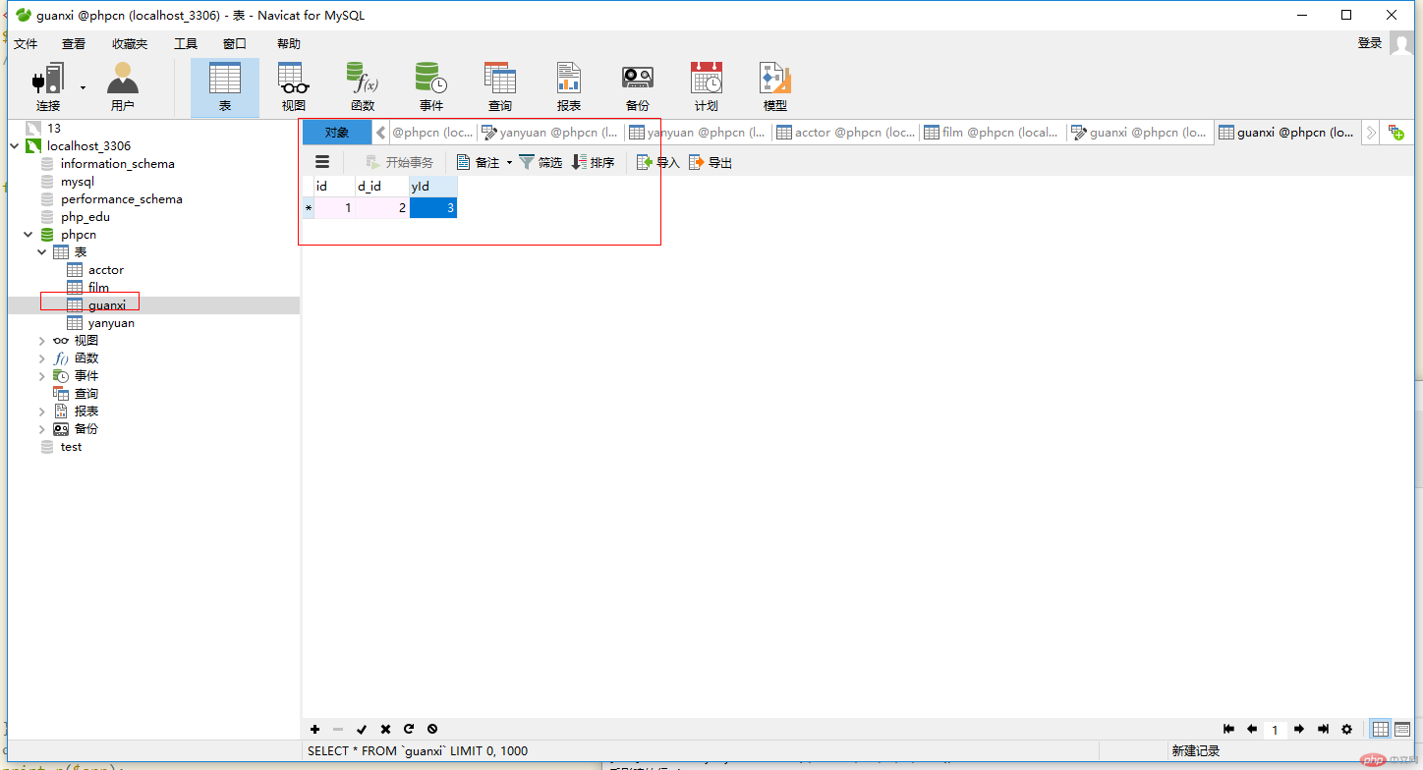Expand the 视图 tree node

(x=42, y=341)
